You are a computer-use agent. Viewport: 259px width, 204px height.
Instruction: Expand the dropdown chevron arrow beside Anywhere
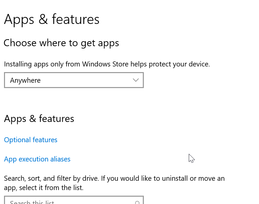click(x=135, y=80)
